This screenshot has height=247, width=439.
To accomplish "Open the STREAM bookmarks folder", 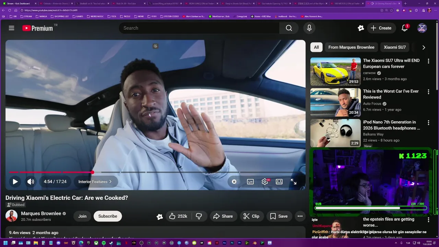I will [x=26, y=16].
